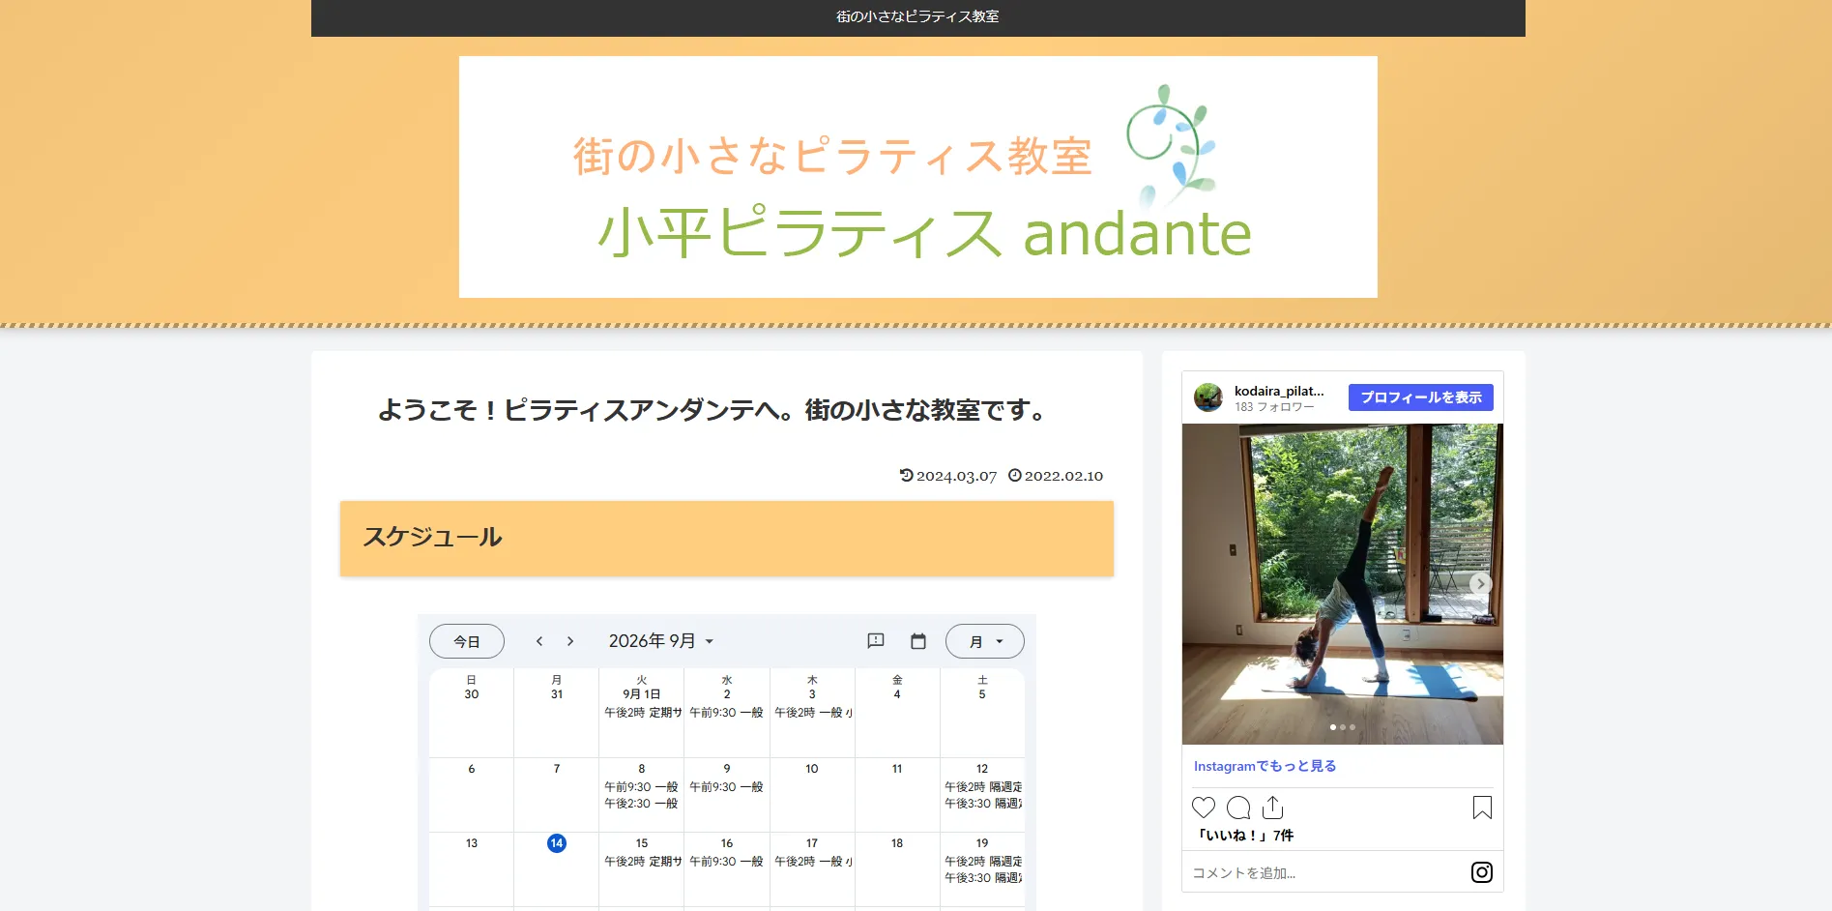Select calendar day 18
This screenshot has height=911, width=1832.
point(897,843)
